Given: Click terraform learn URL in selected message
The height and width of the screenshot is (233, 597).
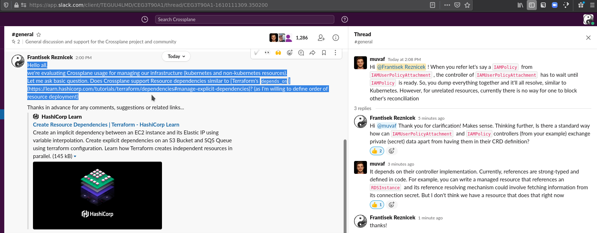Looking at the screenshot, I should 140,89.
